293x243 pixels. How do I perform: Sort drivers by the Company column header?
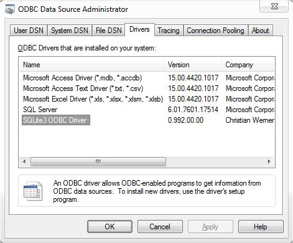click(248, 65)
